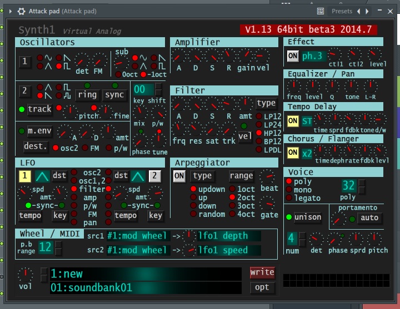Open the grid-shaped preset browser icon

point(321,11)
